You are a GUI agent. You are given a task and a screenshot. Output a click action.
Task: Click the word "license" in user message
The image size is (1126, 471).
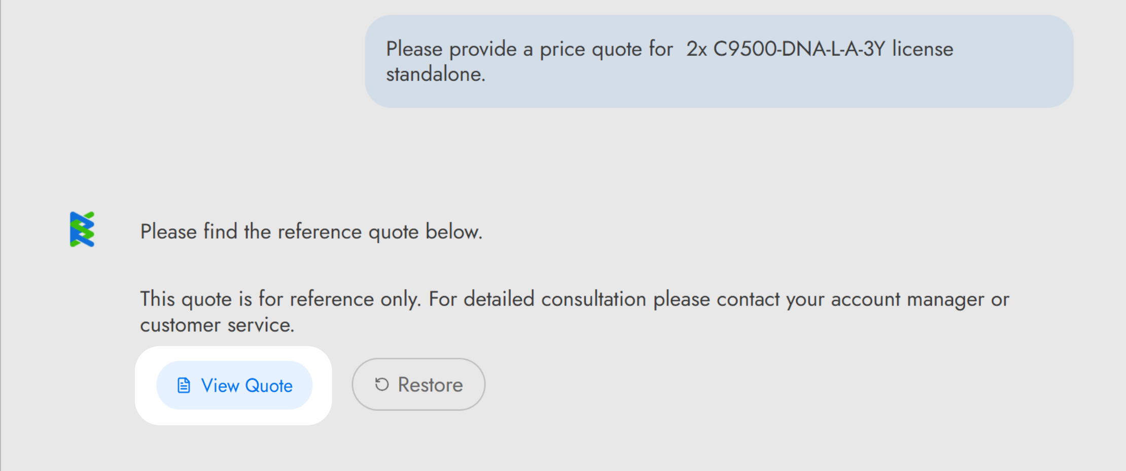point(923,49)
